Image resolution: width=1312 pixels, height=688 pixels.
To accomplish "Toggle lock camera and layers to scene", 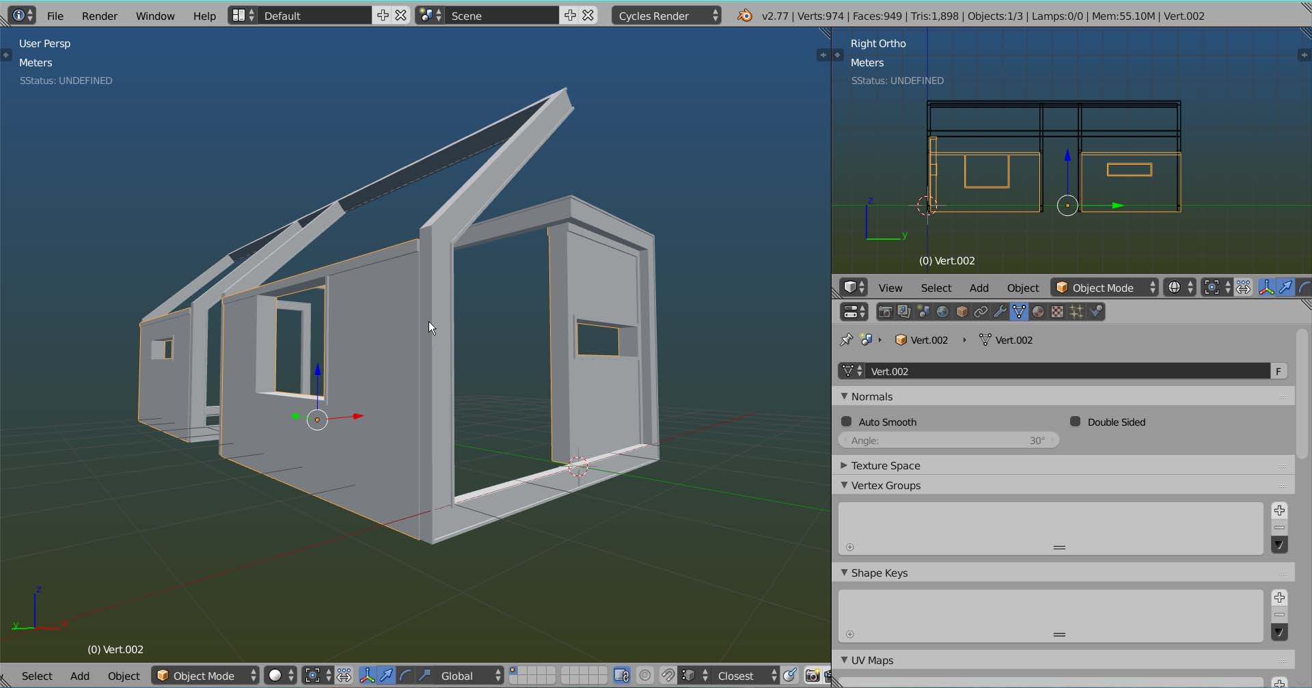I will pyautogui.click(x=622, y=676).
